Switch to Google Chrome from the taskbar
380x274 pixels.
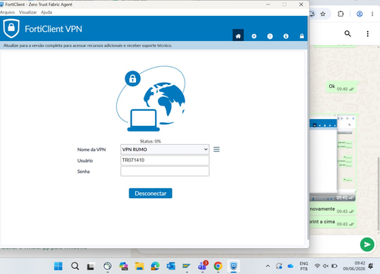(x=218, y=266)
